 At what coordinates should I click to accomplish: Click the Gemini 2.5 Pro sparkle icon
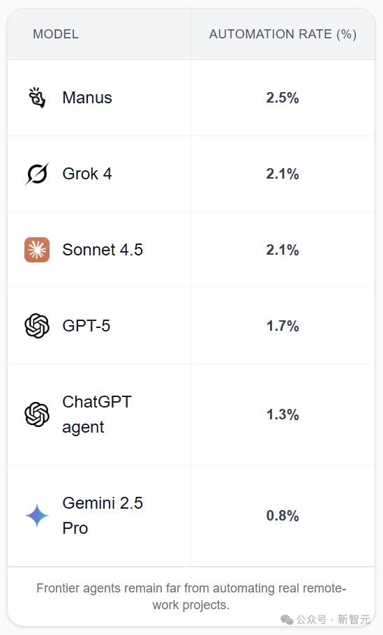37,516
